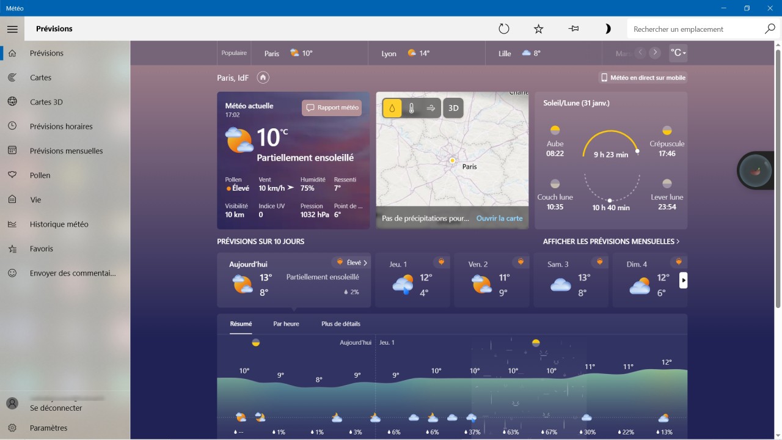Open Prévisions horaires in the sidebar
The image size is (782, 440).
tap(65, 127)
